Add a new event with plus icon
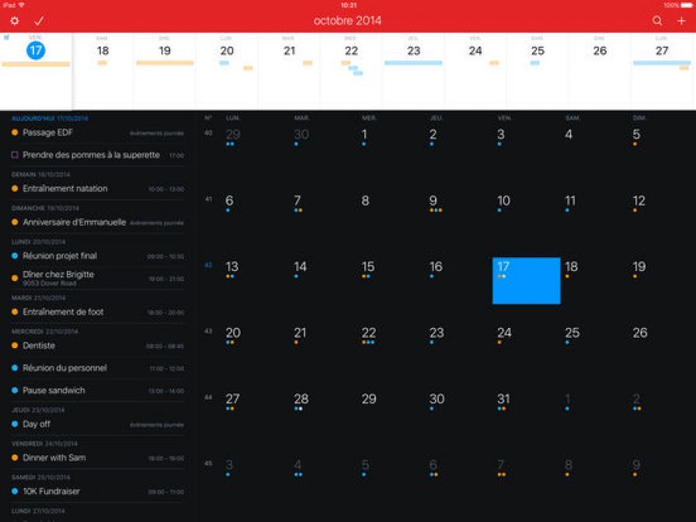Screen dimensions: 696x522 click(x=681, y=21)
